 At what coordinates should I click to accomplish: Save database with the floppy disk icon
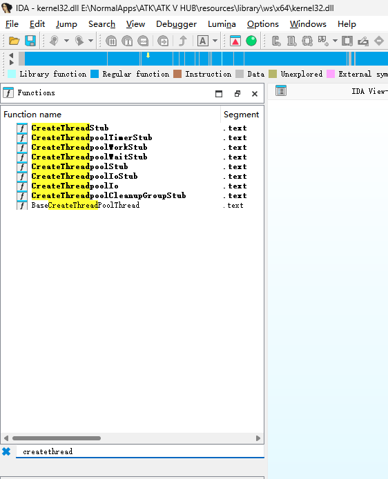[x=30, y=41]
